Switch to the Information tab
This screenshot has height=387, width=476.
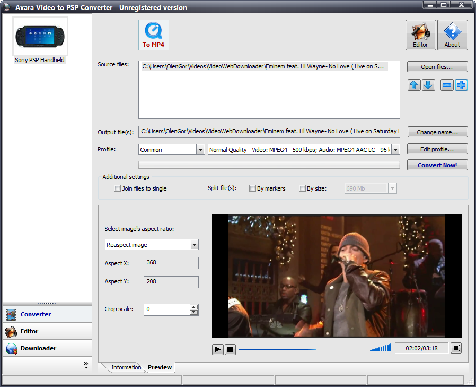pyautogui.click(x=126, y=367)
